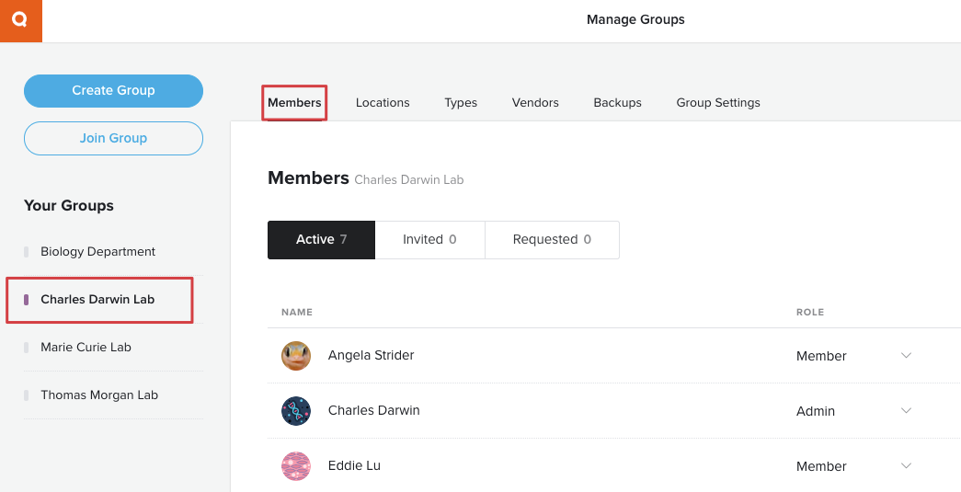The image size is (961, 492).
Task: Click the NAME column header
Action: [x=297, y=313]
